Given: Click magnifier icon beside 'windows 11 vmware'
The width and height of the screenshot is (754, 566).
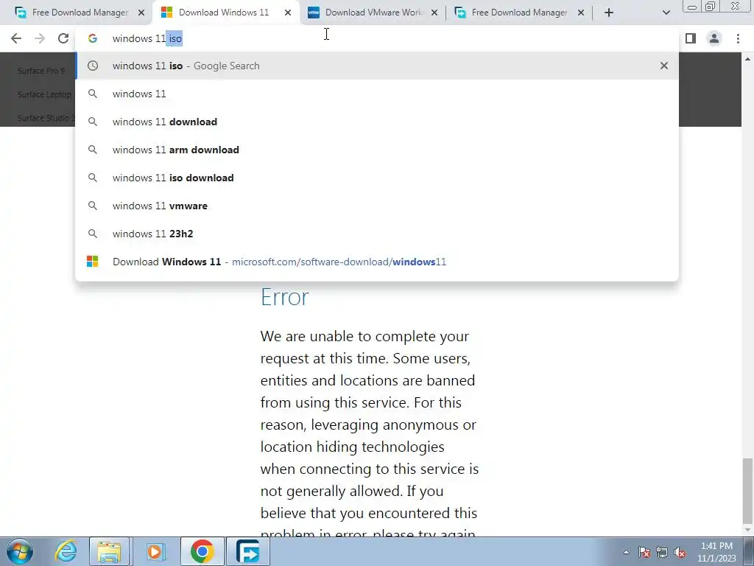Looking at the screenshot, I should pyautogui.click(x=92, y=206).
